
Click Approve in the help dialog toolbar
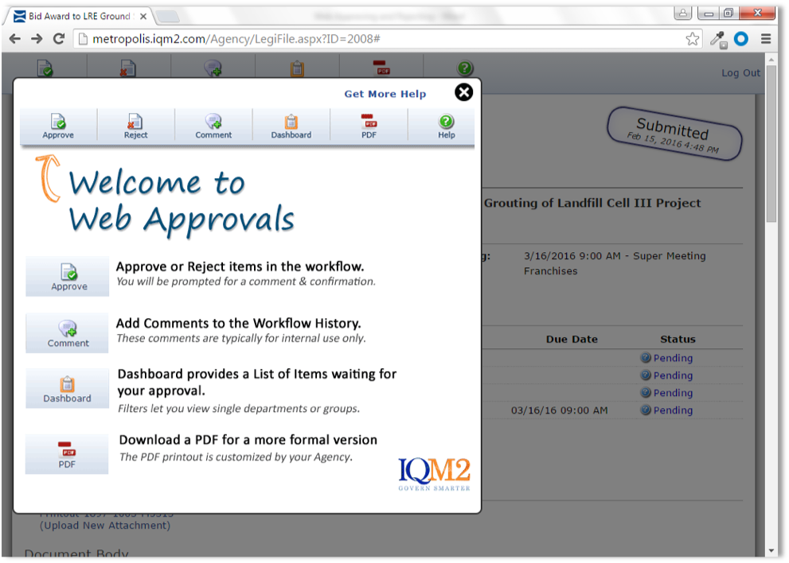(58, 126)
